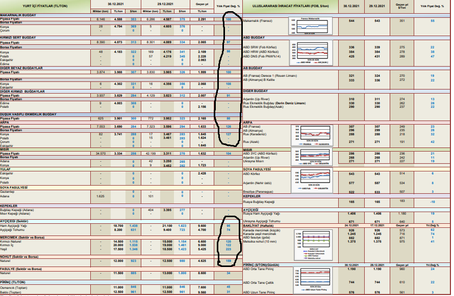Viewport: 454px width, 296px height.
Task: Click 'Ukrayna Ayçiçeği Tohumu' row label
Action: (x=262, y=221)
